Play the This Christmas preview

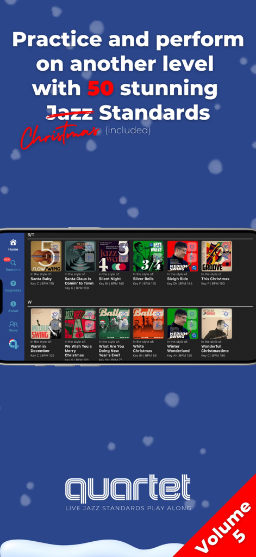point(226,257)
